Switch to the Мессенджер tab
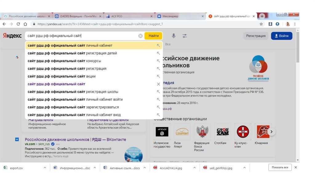The width and height of the screenshot is (315, 177). click(178, 16)
